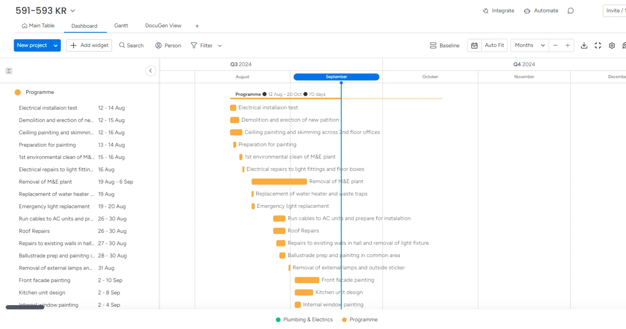
Task: Click the export download icon
Action: click(x=584, y=45)
